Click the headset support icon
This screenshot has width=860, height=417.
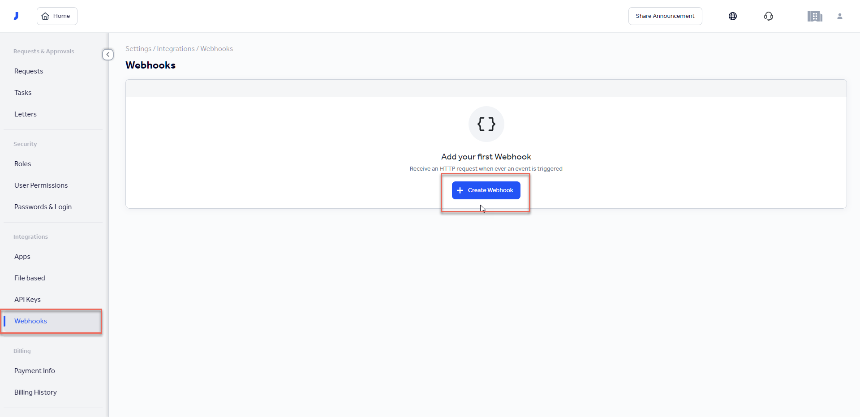pyautogui.click(x=768, y=16)
